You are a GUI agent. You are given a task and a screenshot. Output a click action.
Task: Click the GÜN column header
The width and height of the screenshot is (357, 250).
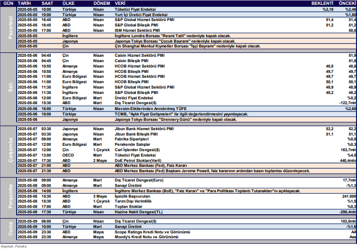[x=8, y=3]
